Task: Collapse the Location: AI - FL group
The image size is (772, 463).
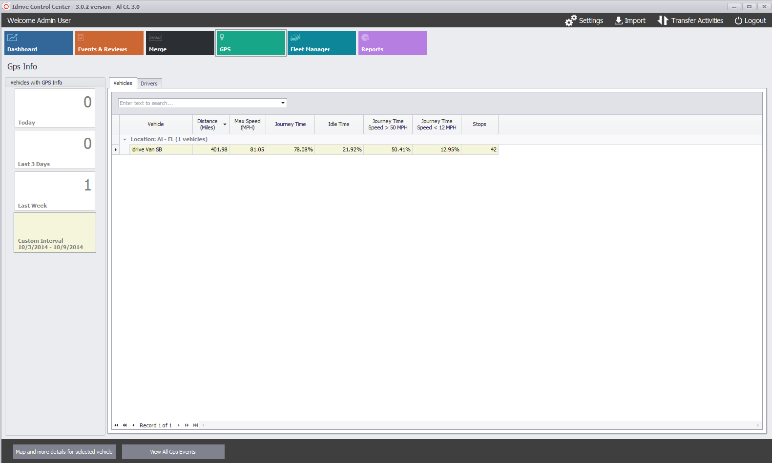Action: [x=125, y=140]
